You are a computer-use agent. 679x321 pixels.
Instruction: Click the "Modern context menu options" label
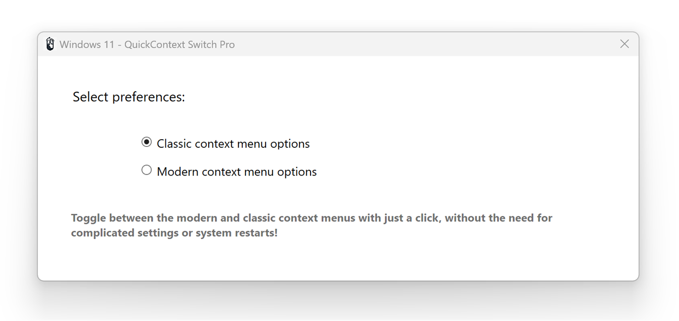[236, 172]
